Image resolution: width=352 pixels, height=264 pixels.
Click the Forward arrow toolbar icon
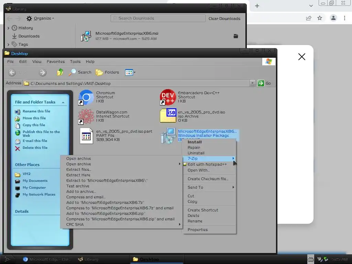click(43, 73)
